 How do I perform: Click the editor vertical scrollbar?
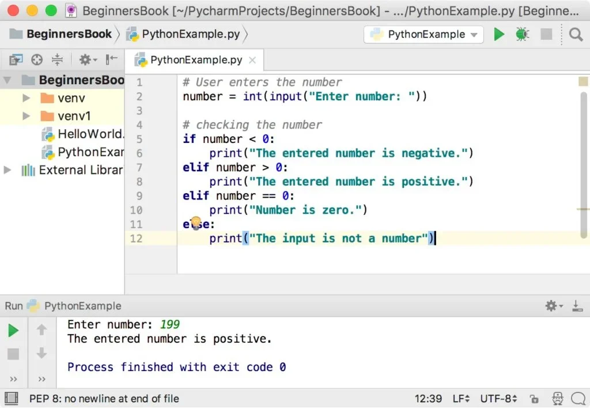pos(584,165)
